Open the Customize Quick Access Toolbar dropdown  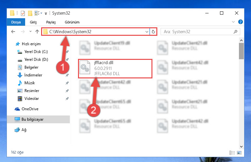(x=46, y=14)
